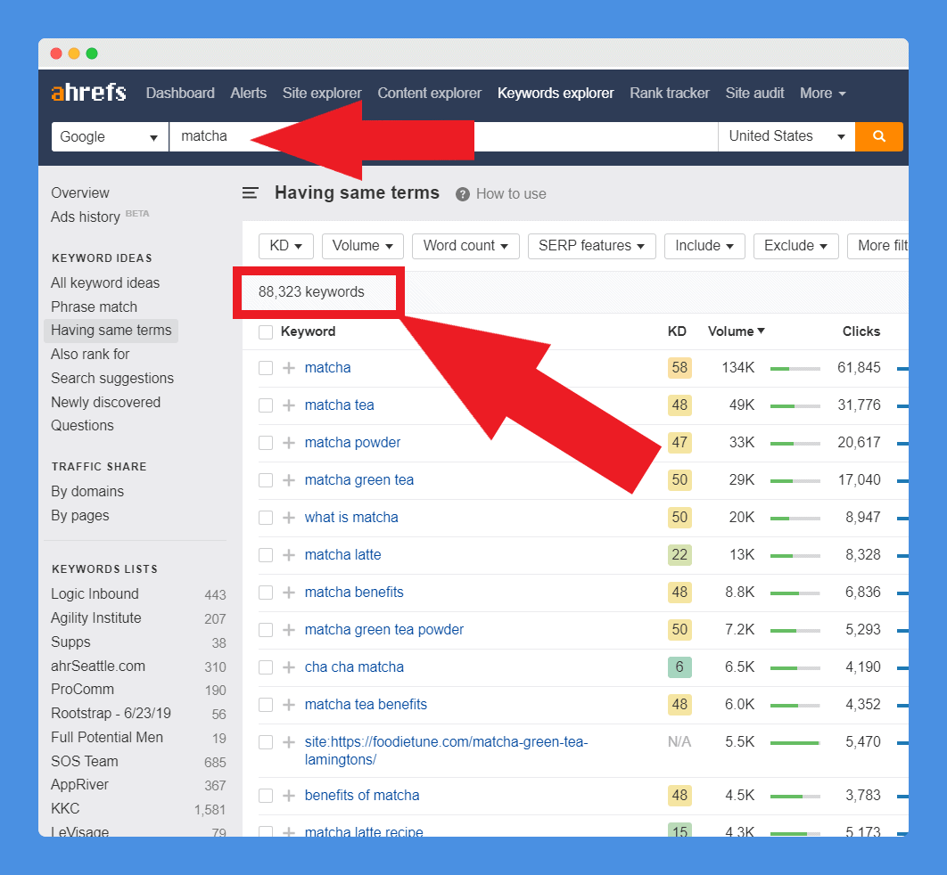The width and height of the screenshot is (947, 875).
Task: Open Alerts in the top nav
Action: [x=248, y=94]
